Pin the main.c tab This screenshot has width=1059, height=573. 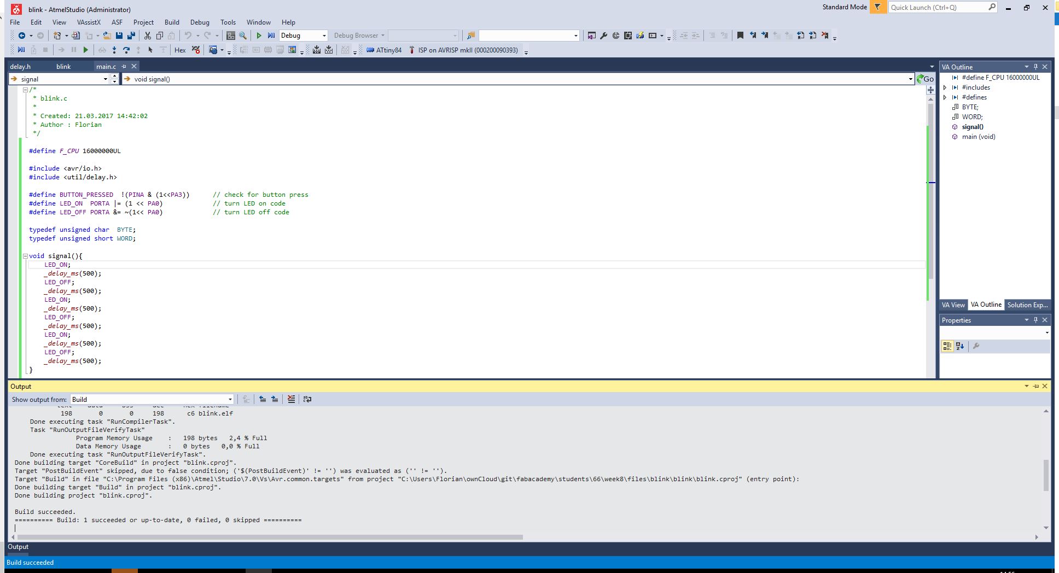124,66
